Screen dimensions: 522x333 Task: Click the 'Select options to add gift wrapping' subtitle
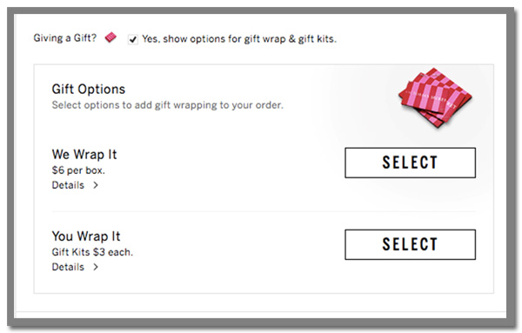pos(167,105)
